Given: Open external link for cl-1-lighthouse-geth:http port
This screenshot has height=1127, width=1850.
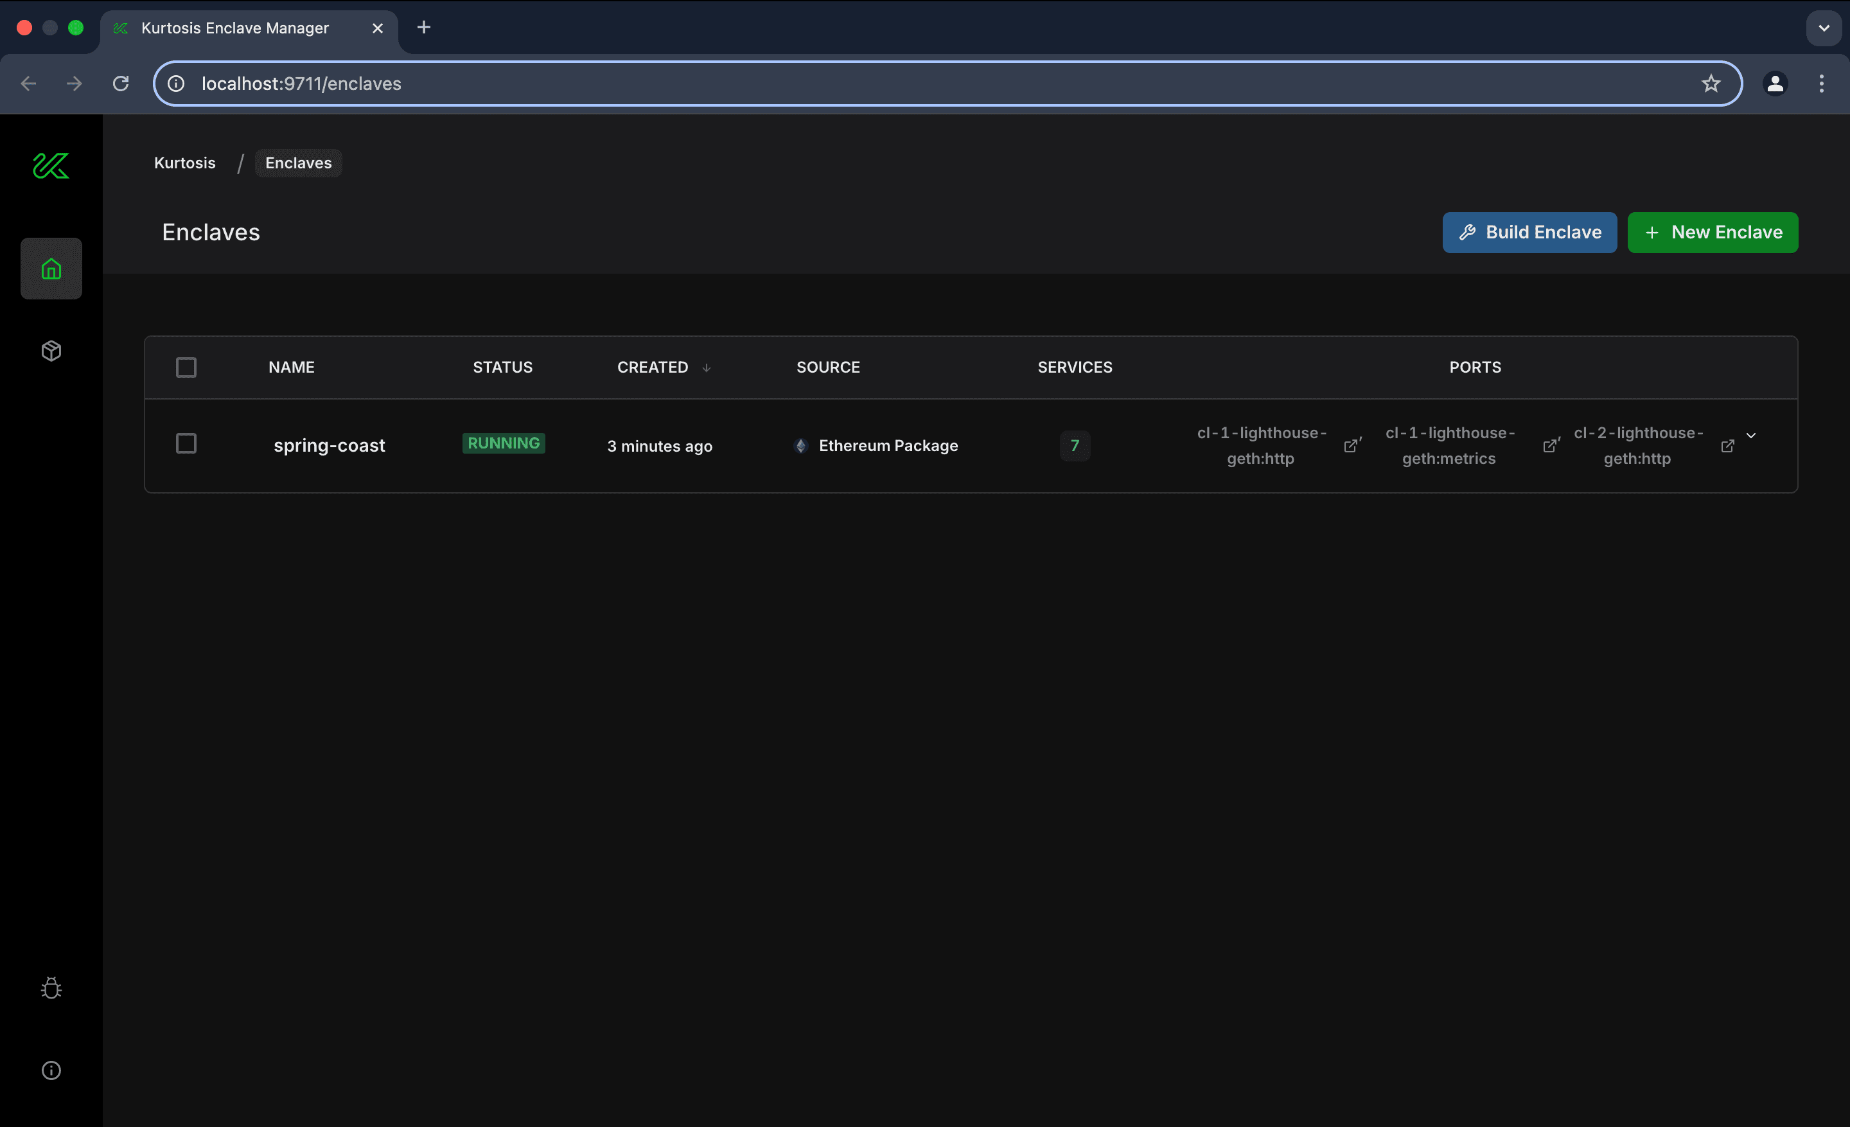Looking at the screenshot, I should click(1352, 445).
